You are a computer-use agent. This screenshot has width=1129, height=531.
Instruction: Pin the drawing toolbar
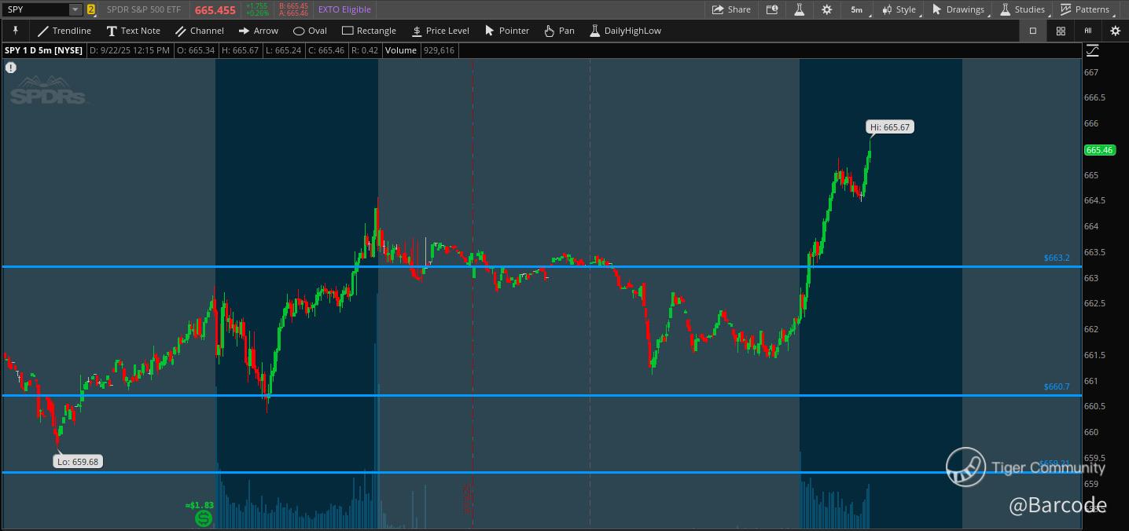point(15,31)
